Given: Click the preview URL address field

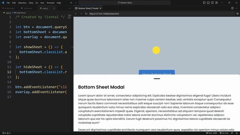Looking at the screenshot, I should coord(162,13).
